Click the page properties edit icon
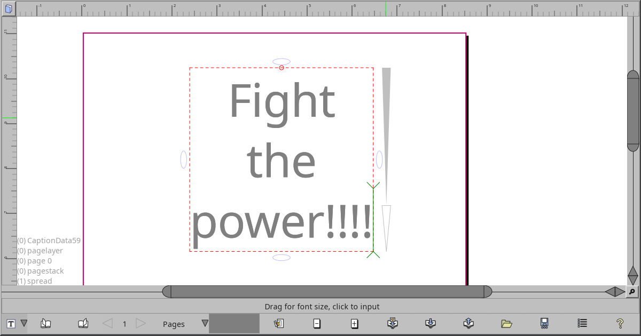 (278, 323)
